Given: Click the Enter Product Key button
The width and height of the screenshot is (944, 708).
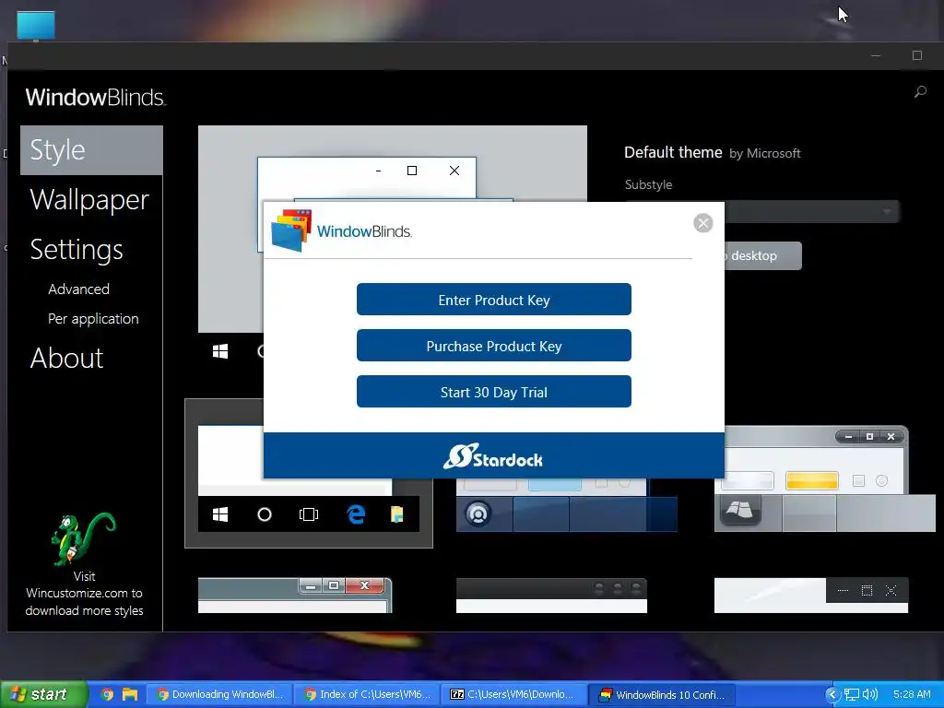Looking at the screenshot, I should point(494,300).
